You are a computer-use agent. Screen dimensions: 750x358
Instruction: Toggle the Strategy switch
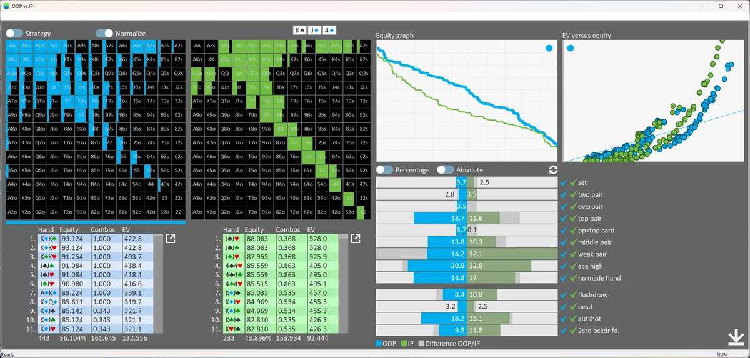pos(14,34)
